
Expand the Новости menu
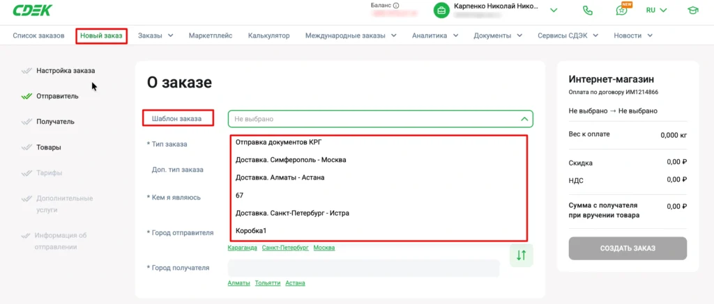click(x=633, y=35)
